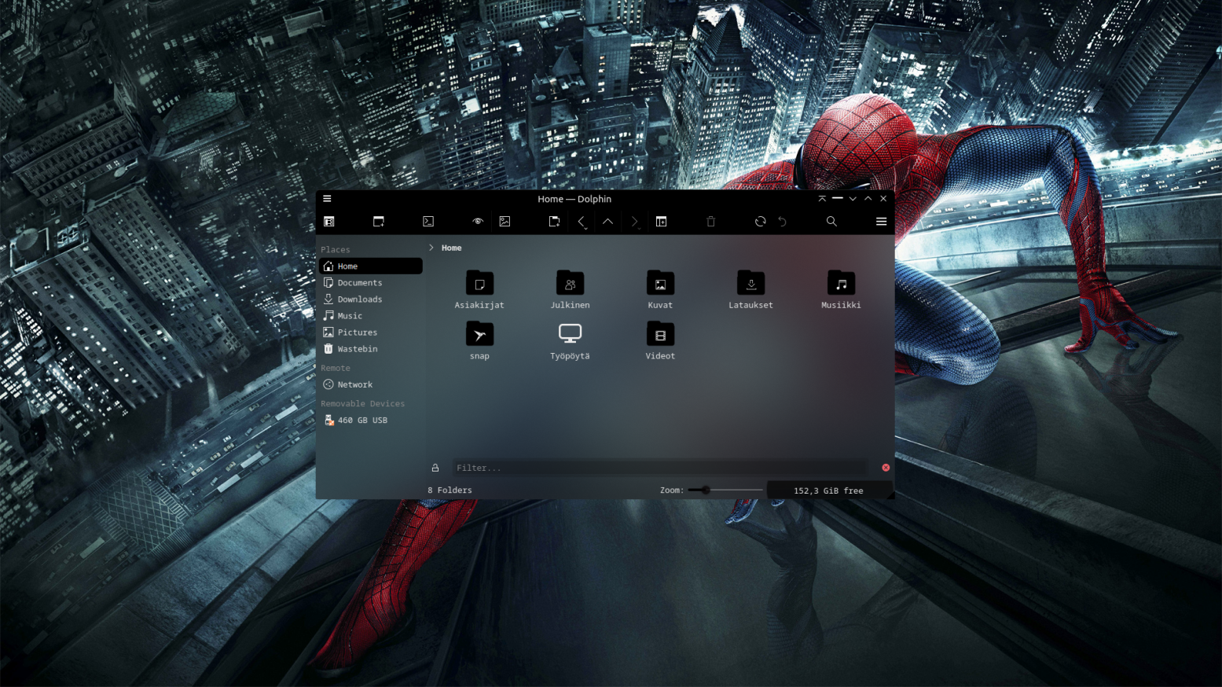Open Music in Places panel
Screen dimensions: 1222x687
[371, 316]
